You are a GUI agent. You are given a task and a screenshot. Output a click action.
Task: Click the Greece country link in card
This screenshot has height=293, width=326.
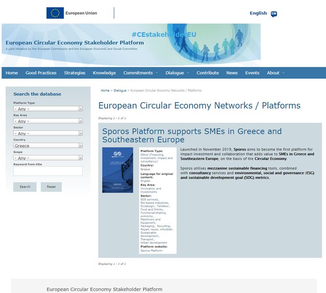pyautogui.click(x=145, y=169)
